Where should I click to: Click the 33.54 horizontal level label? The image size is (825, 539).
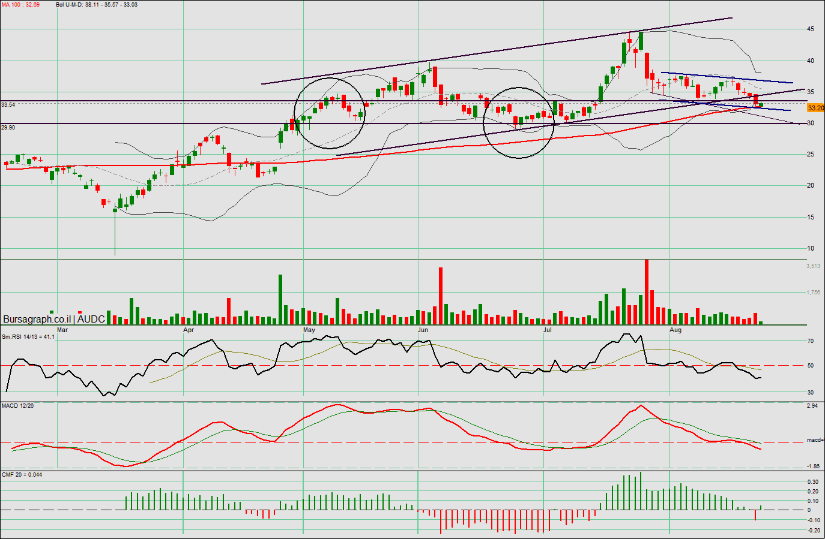[x=8, y=105]
